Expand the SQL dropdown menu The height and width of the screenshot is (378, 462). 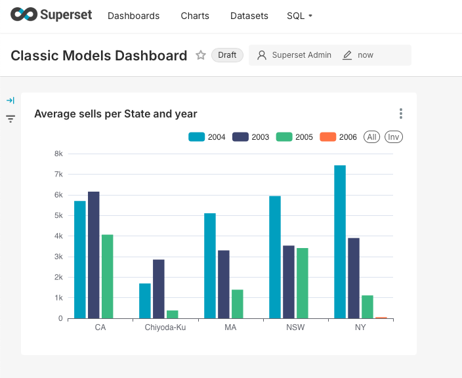point(299,16)
